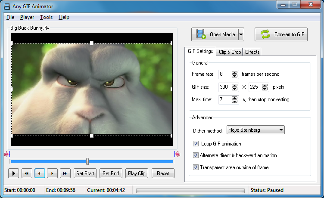
Task: Click the top-center crop handle
Action: pos(91,43)
